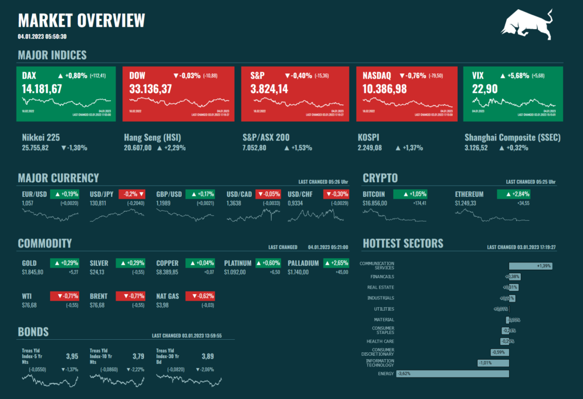The width and height of the screenshot is (583, 399).
Task: Click the Treas Yld Index-5 Yr sparkline
Action: coord(50,381)
